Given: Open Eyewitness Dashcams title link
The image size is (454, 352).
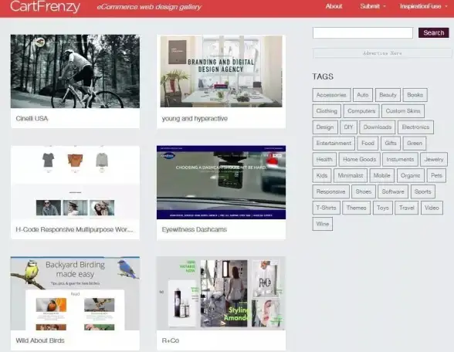Looking at the screenshot, I should (x=195, y=229).
